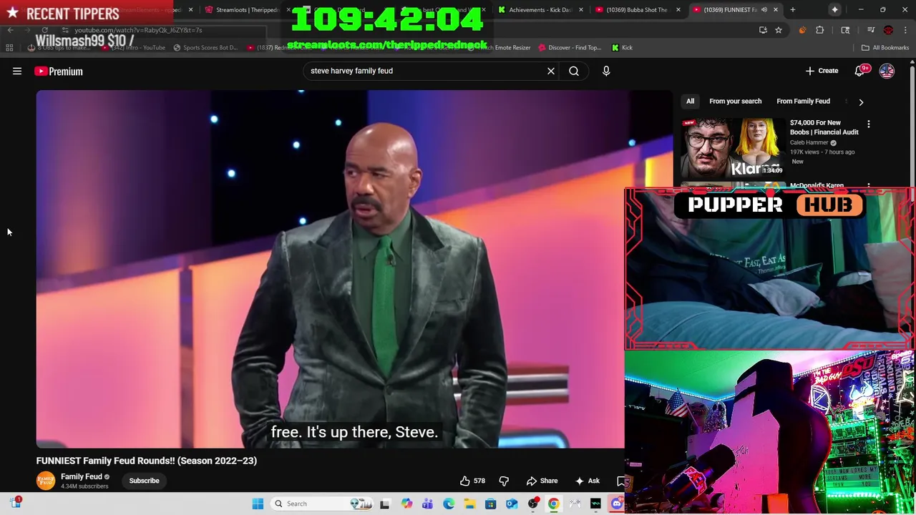Mute the FUNNIEST tab audio icon
Screen dimensions: 916x515
(x=764, y=10)
